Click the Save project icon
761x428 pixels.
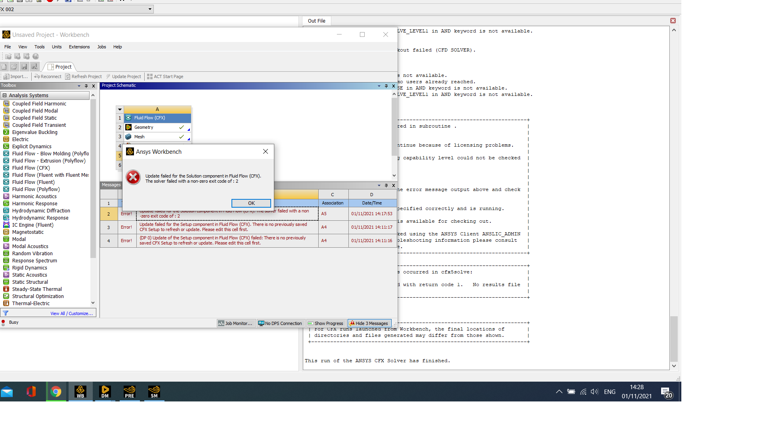pos(24,67)
